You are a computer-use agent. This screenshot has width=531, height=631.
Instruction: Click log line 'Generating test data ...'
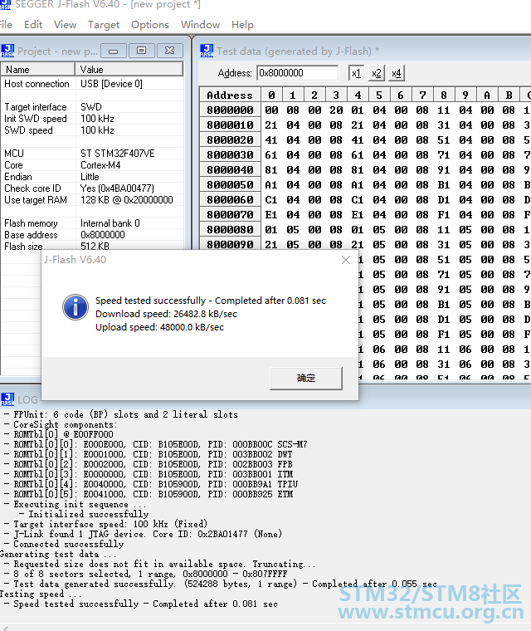[57, 554]
